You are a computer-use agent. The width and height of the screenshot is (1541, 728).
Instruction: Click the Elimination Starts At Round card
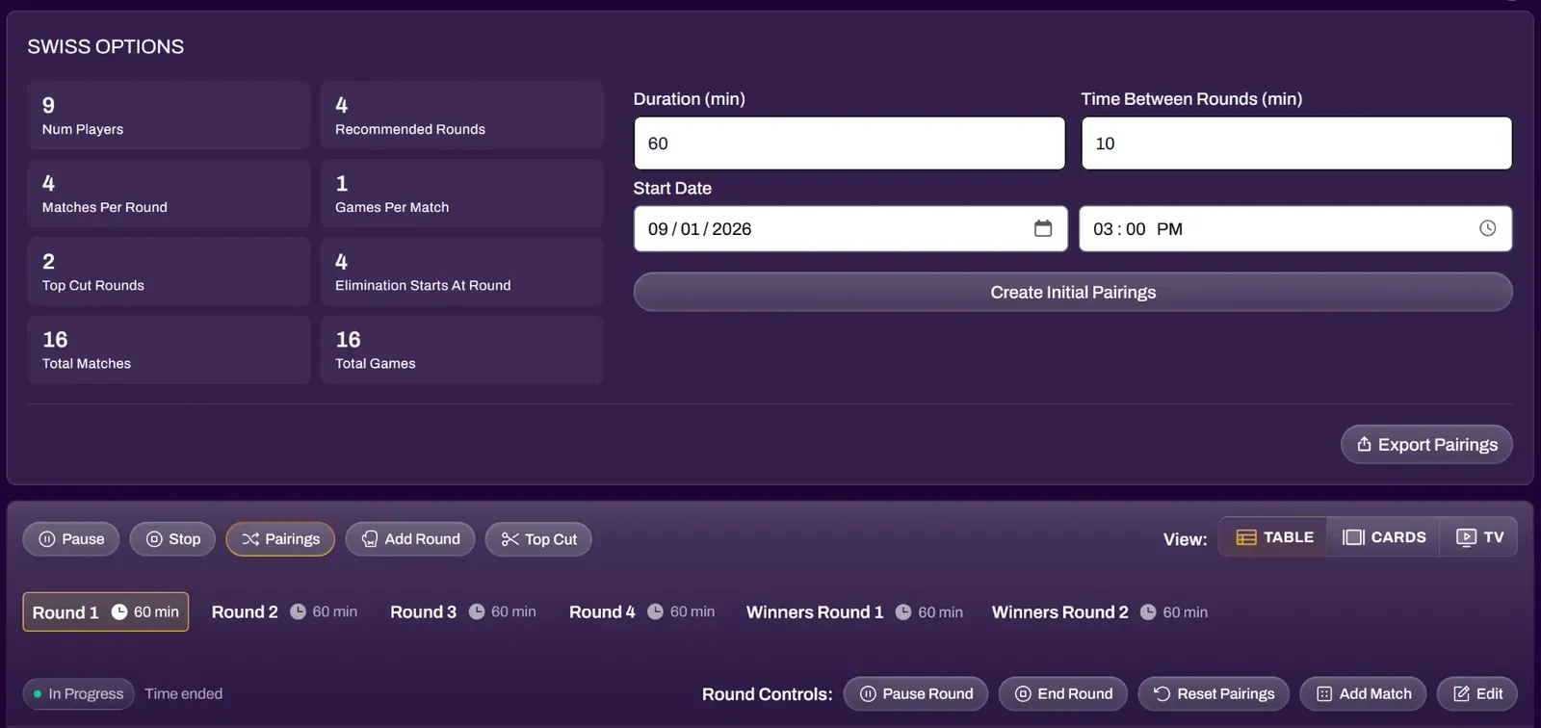point(462,272)
